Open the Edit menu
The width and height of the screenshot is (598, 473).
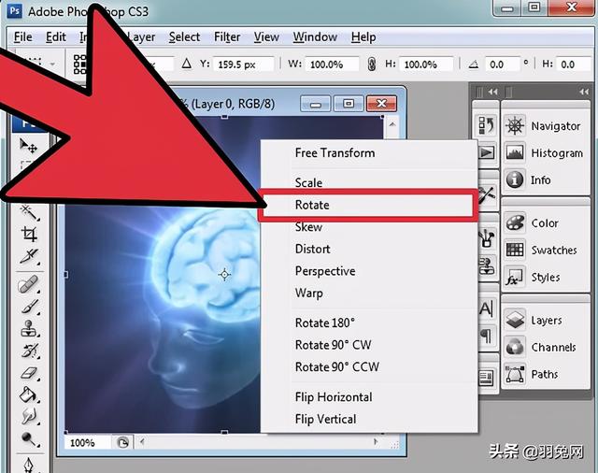[56, 37]
